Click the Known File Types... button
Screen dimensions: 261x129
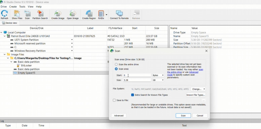(196, 95)
